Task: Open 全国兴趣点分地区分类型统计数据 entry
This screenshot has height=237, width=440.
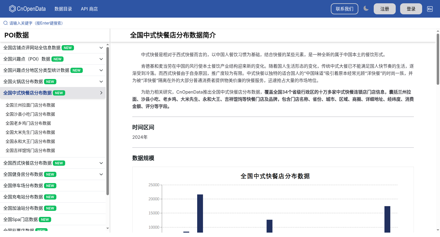Action: 36,70
